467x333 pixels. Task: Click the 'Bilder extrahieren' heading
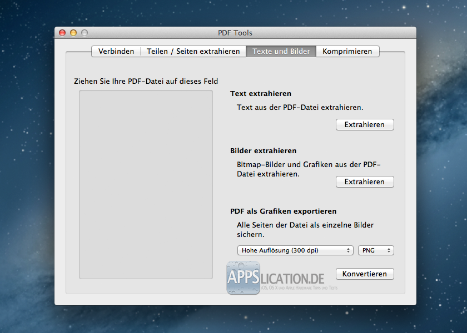[x=264, y=151]
